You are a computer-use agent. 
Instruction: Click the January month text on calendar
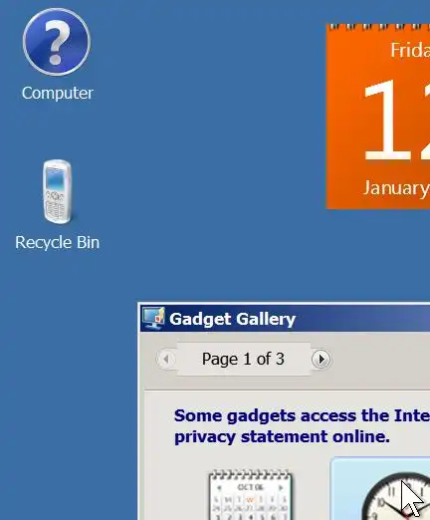coord(396,188)
